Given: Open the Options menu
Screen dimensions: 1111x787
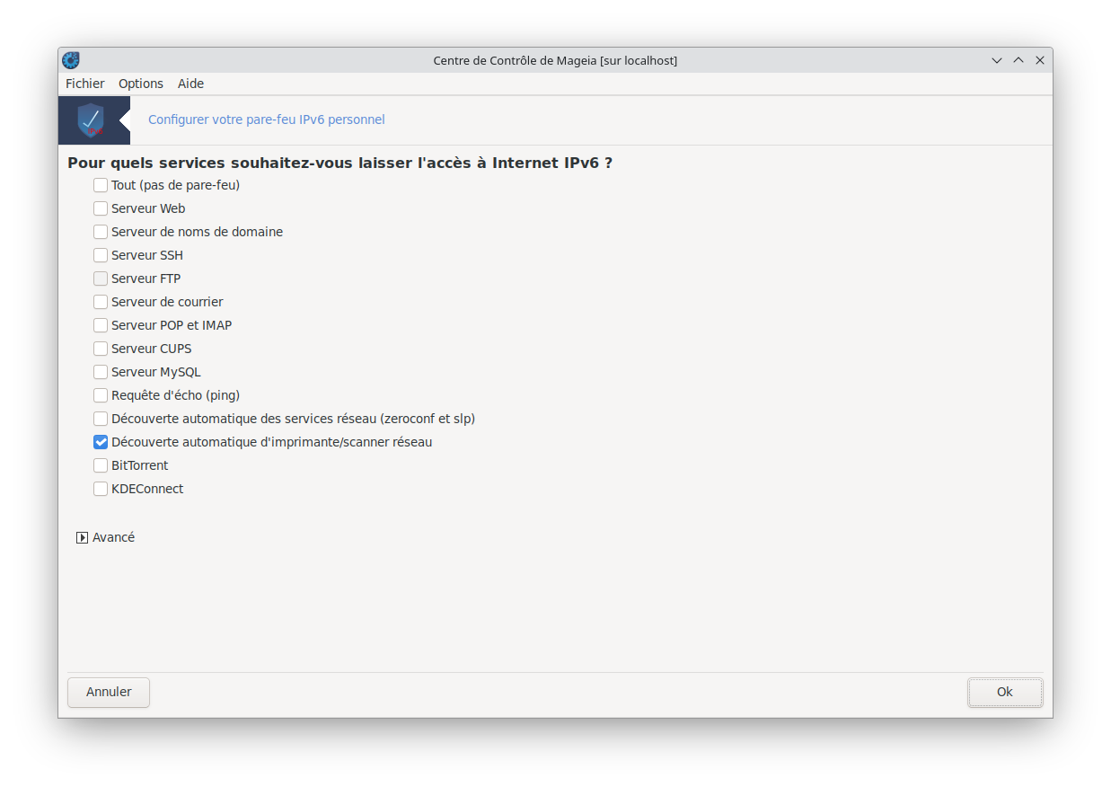Looking at the screenshot, I should [141, 84].
